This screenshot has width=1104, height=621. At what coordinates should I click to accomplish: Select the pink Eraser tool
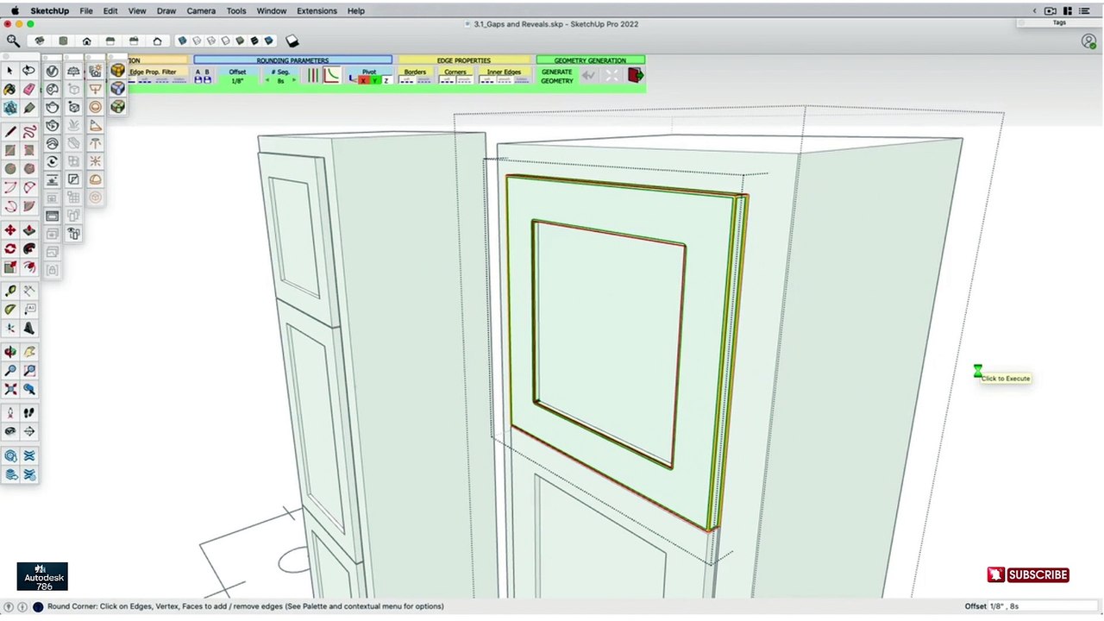coord(28,90)
